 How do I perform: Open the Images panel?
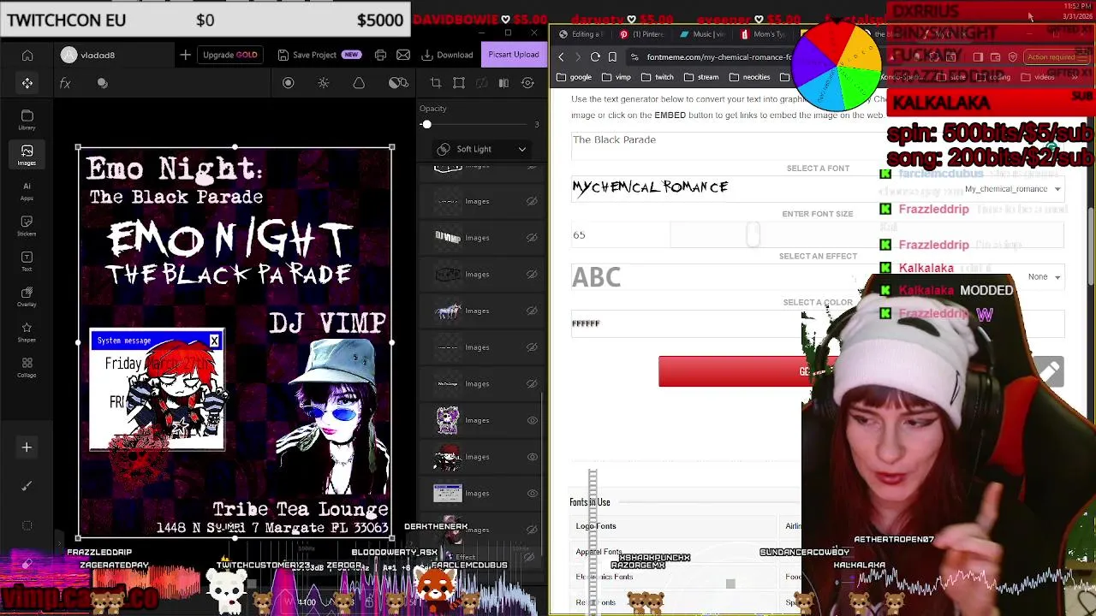pyautogui.click(x=27, y=155)
